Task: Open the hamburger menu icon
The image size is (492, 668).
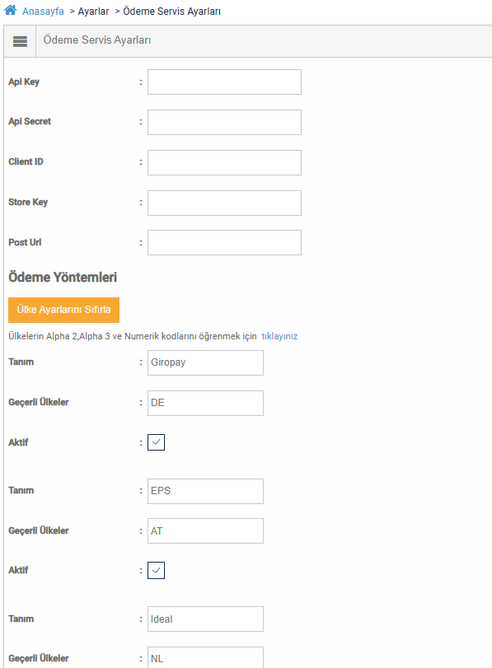Action: (x=20, y=41)
